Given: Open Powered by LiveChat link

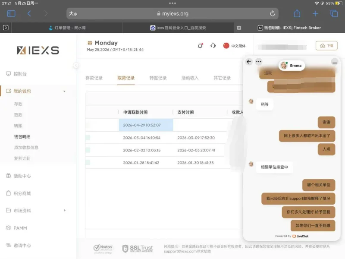Looking at the screenshot, I should coord(292,236).
